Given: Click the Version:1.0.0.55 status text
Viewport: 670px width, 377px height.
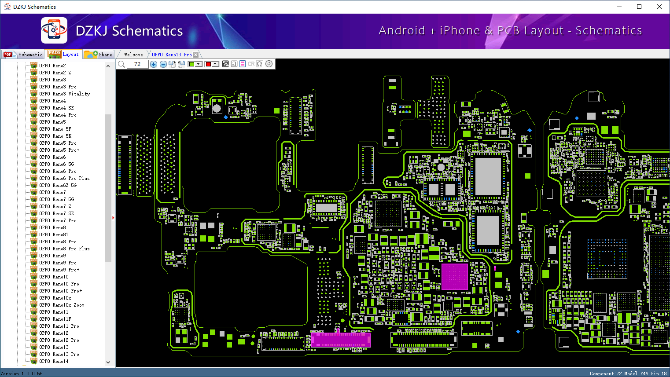Looking at the screenshot, I should coord(22,373).
